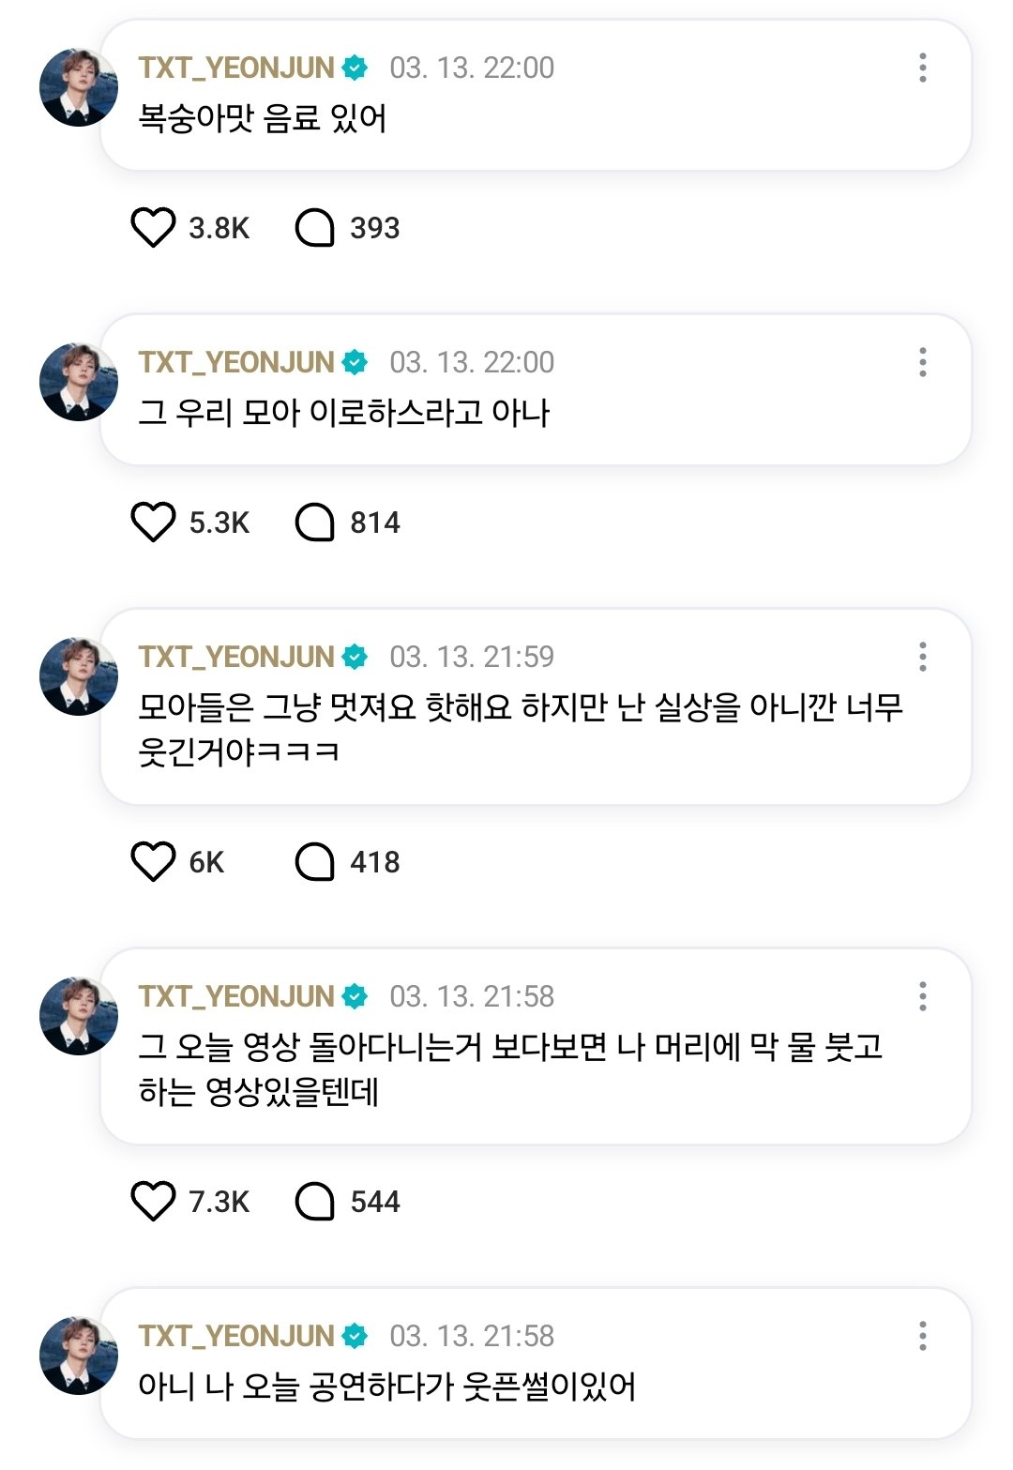Screen dimensions: 1013x1470
Task: Open the post reading 그 우리 모아 이로하스라고 아나
Action: [344, 413]
